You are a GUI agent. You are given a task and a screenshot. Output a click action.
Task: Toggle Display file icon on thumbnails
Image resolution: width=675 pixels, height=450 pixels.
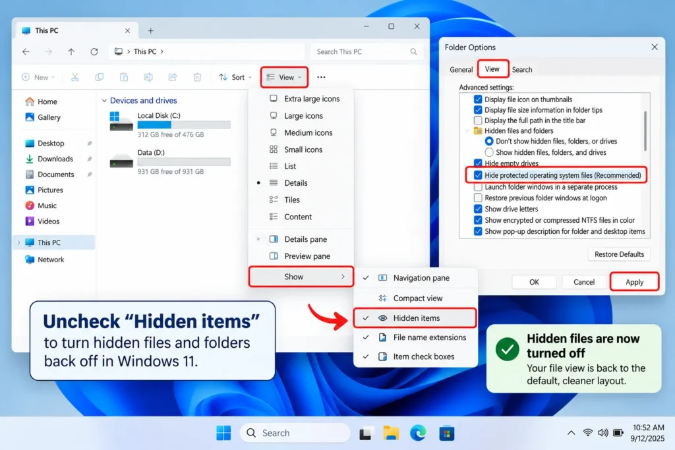(x=478, y=99)
